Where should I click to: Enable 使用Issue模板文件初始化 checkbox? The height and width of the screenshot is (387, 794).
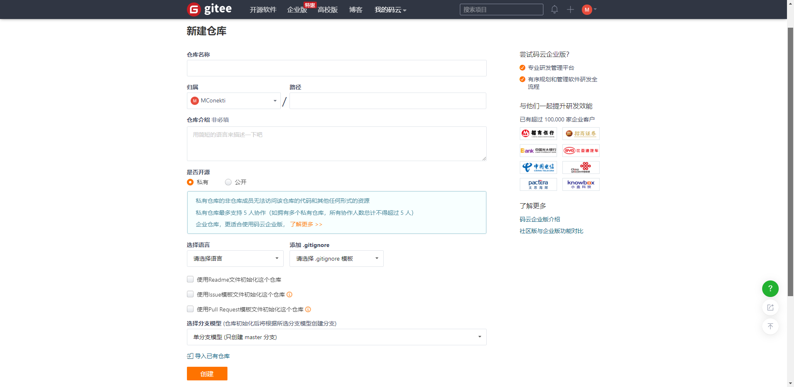tap(190, 294)
